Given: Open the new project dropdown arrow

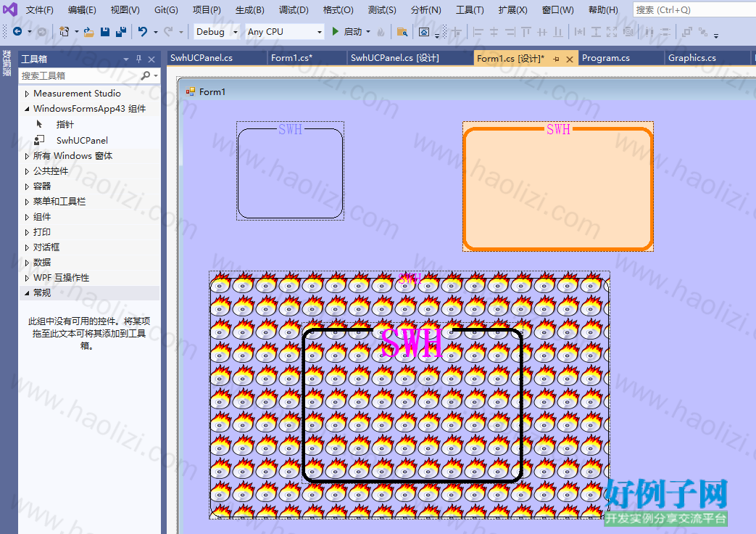Looking at the screenshot, I should click(77, 32).
